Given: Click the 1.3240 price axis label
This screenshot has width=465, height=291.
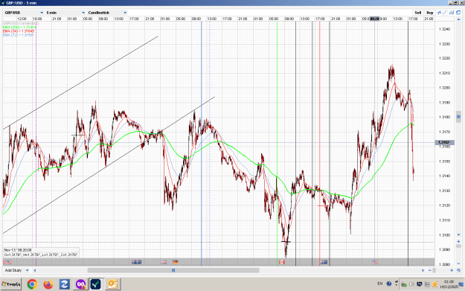Looking at the screenshot, I should 444,29.
